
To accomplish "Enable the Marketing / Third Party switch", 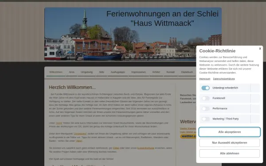I will pyautogui.click(x=205, y=119).
